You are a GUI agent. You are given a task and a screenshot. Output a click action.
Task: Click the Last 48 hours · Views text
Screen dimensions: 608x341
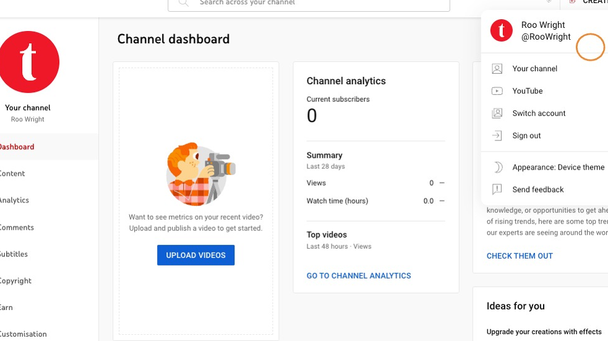339,246
